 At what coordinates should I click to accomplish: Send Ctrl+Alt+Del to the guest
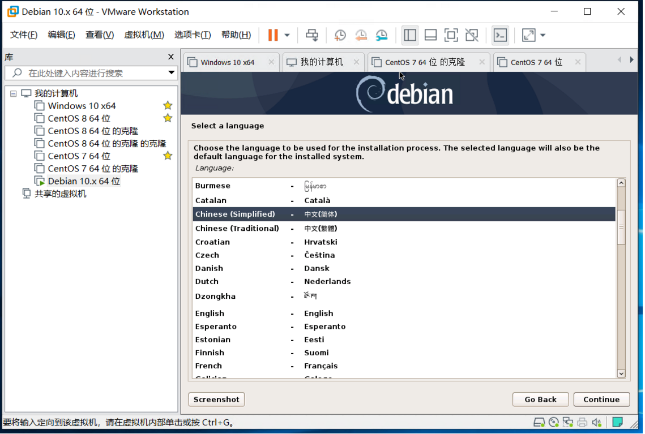(312, 35)
